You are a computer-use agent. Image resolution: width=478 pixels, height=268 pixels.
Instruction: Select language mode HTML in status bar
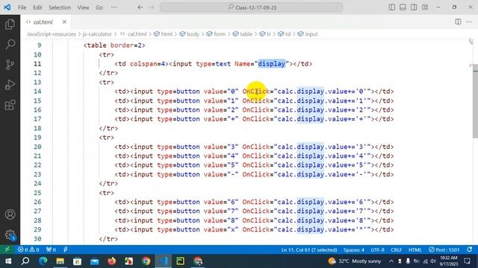click(x=415, y=250)
